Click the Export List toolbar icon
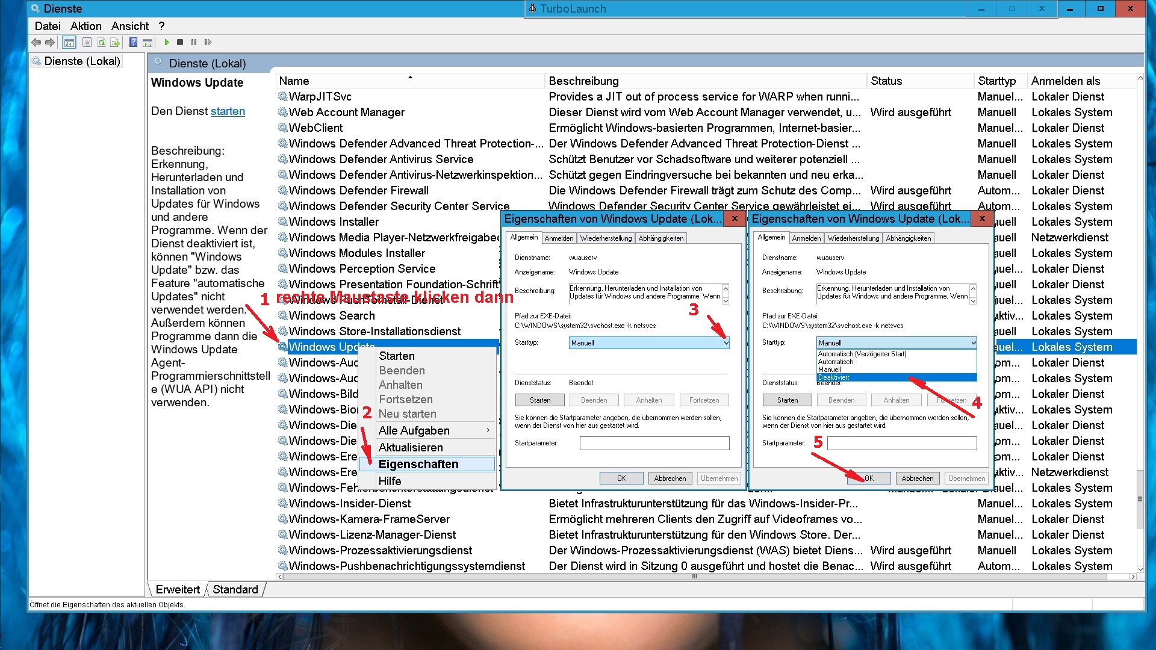 pyautogui.click(x=114, y=42)
